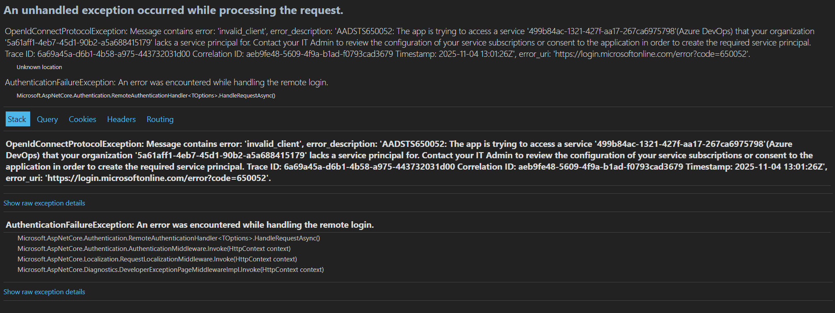
Task: Expand the RequestLocalizationMiddleware.Invoke stack frame
Action: [x=157, y=259]
